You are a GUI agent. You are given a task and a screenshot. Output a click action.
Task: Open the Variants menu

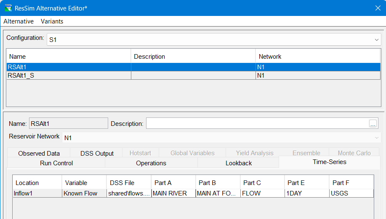52,21
